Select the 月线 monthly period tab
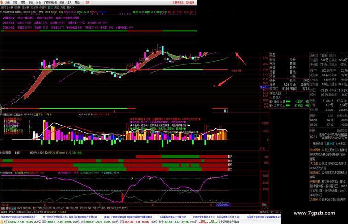The width and height of the screenshot is (348, 224). coord(63,7)
